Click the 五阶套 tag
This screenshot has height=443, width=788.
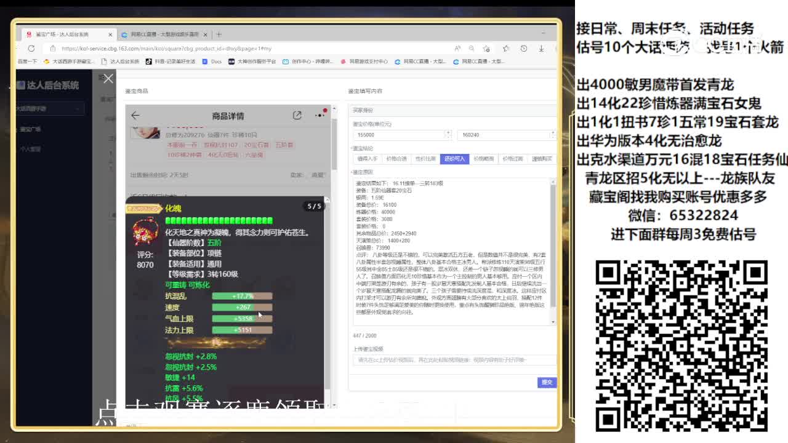point(284,145)
